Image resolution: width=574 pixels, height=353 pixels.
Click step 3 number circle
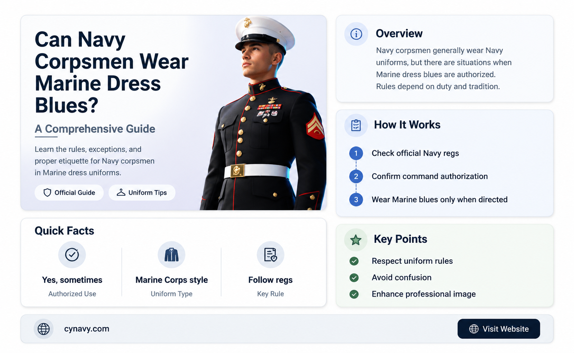356,199
